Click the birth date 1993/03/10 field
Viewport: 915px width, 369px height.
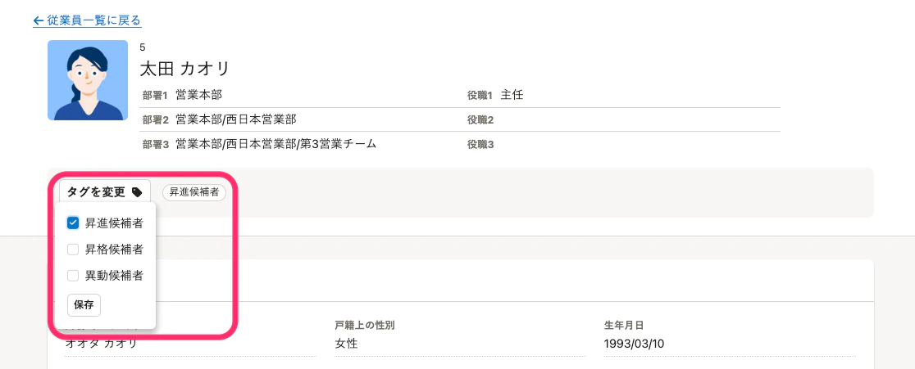634,344
